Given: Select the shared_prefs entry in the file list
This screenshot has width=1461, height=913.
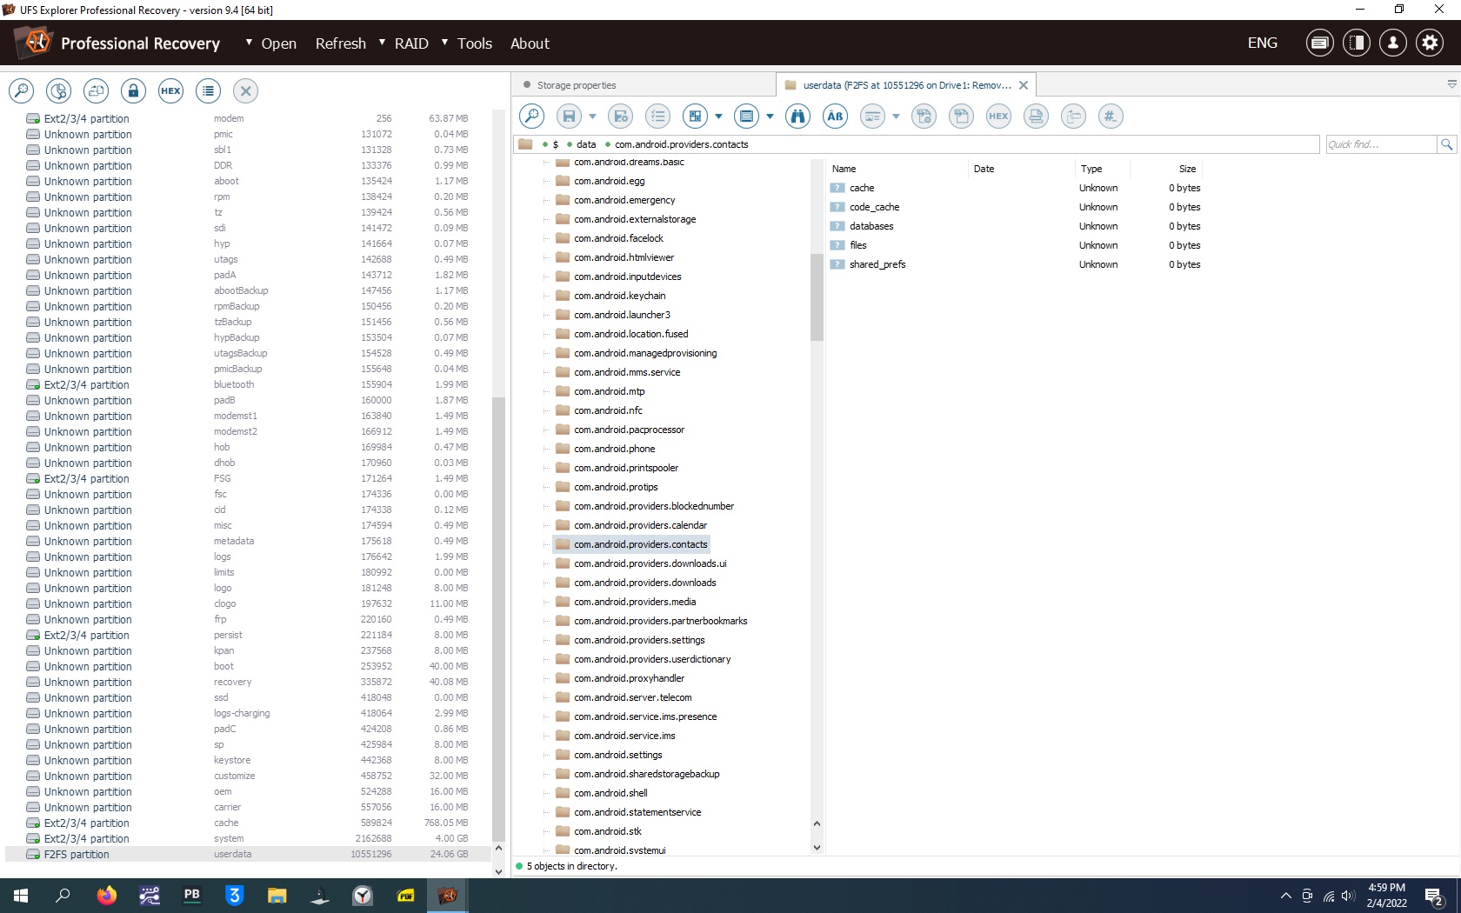Looking at the screenshot, I should pyautogui.click(x=877, y=264).
